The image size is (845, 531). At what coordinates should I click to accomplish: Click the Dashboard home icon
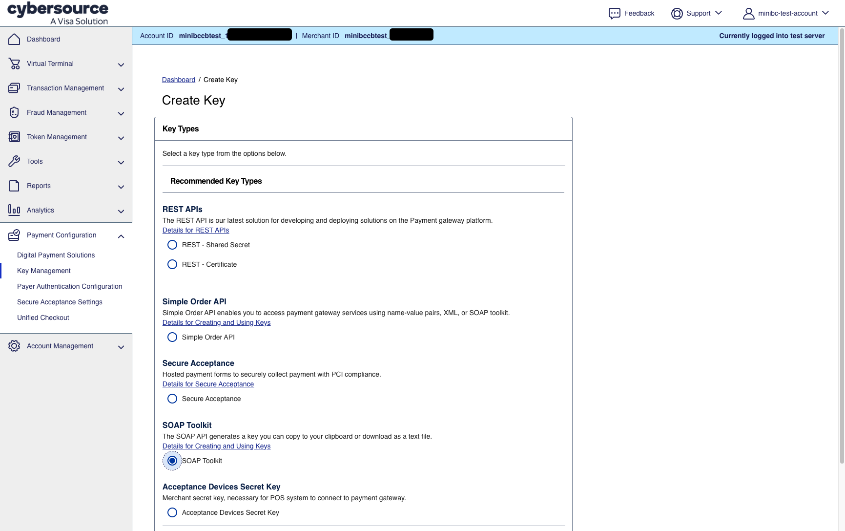click(14, 39)
